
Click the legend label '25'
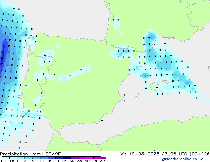(64, 161)
